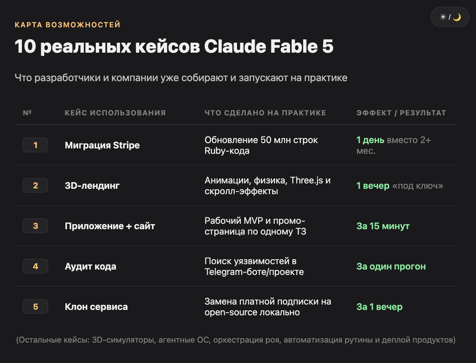This screenshot has height=363, width=476.
Task: Select the number 1 badge
Action: click(35, 145)
